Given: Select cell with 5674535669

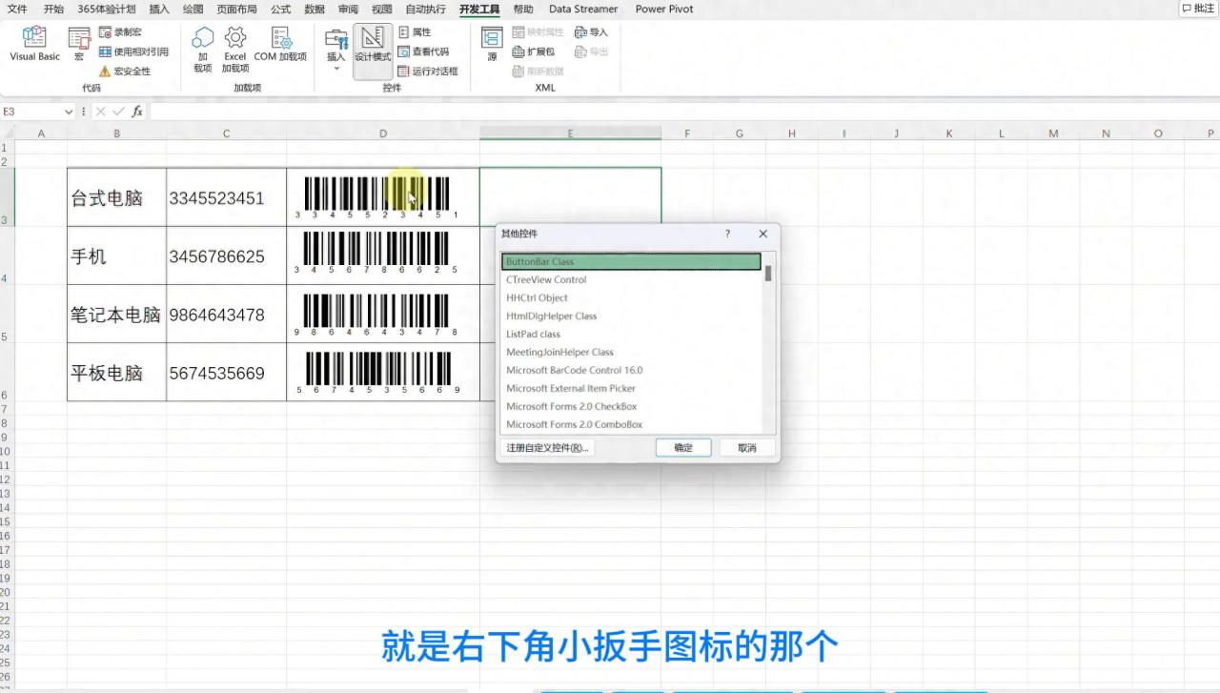Looking at the screenshot, I should 226,372.
